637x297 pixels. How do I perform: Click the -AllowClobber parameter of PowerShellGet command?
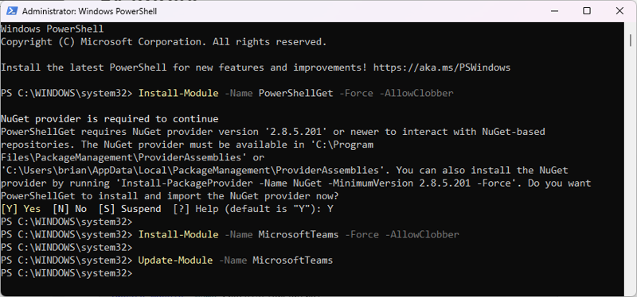(x=416, y=93)
